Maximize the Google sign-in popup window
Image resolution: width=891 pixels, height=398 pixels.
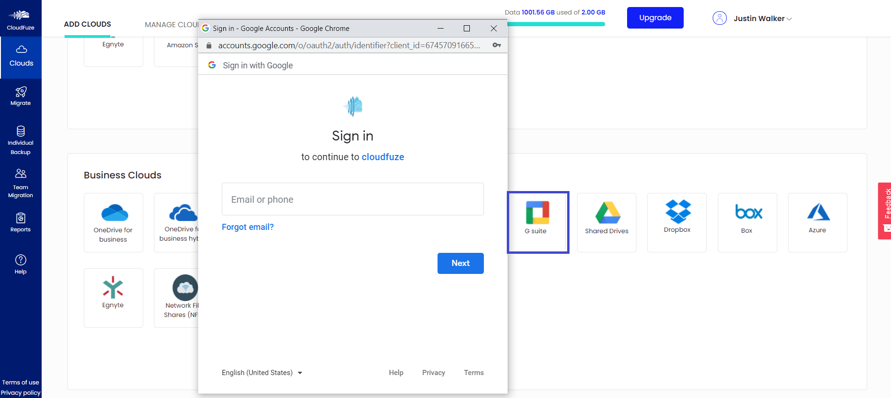[467, 29]
